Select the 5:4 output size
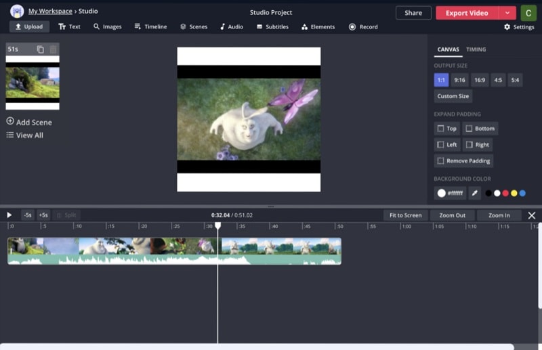The height and width of the screenshot is (350, 542). point(515,80)
